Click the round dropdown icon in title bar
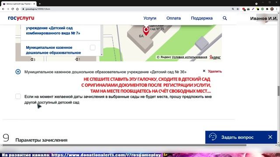Image resolution: width=280 pixels, height=157 pixels. [x=256, y=4]
